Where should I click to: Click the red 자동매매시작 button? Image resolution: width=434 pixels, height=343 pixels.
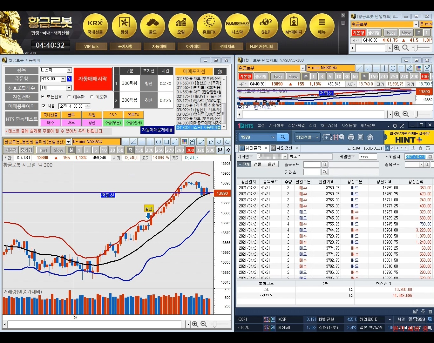click(x=93, y=79)
